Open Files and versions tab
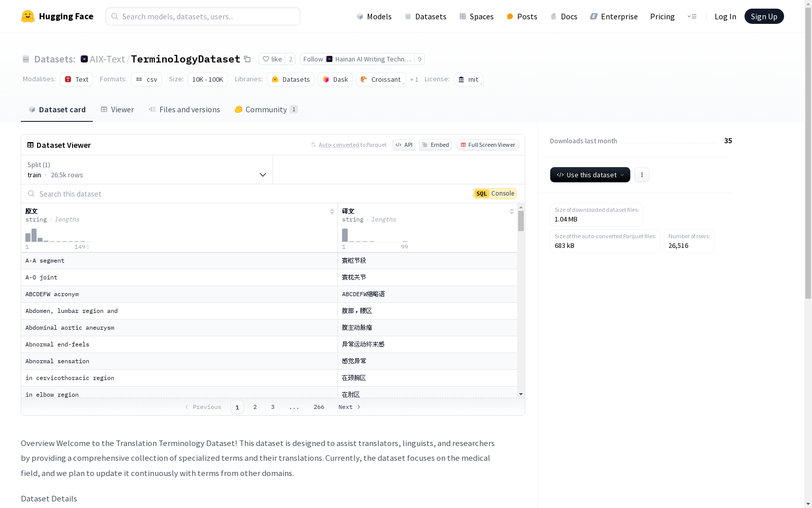This screenshot has width=812, height=508. tap(184, 110)
